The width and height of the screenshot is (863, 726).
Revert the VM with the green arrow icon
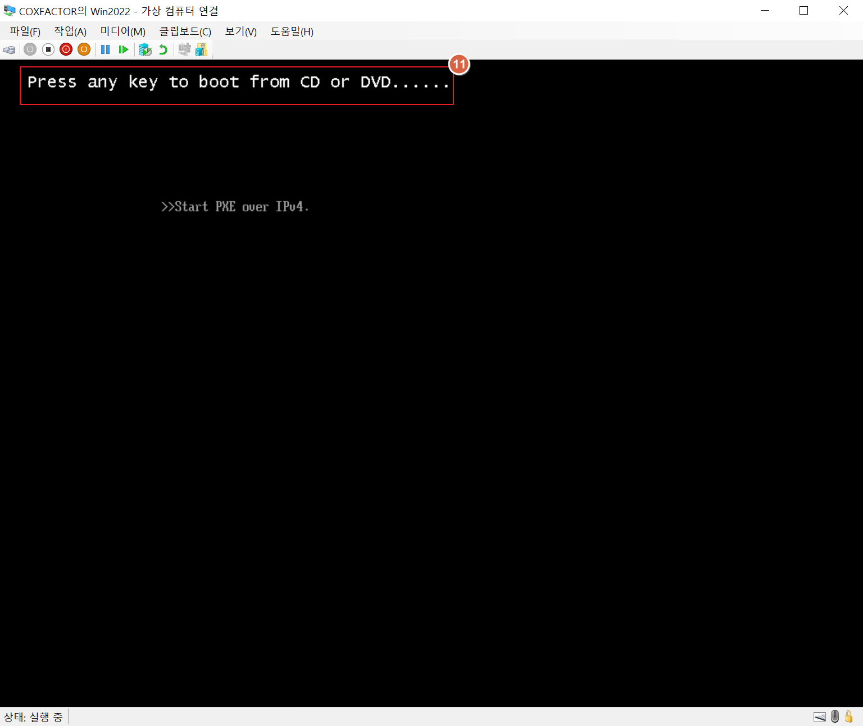pos(163,49)
